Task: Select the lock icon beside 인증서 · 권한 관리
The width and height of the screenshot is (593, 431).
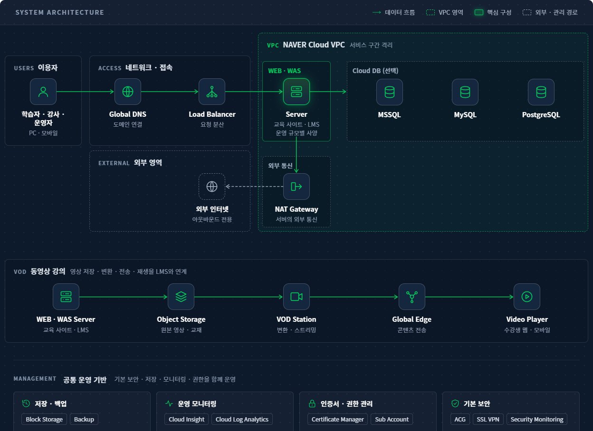Action: (x=312, y=404)
